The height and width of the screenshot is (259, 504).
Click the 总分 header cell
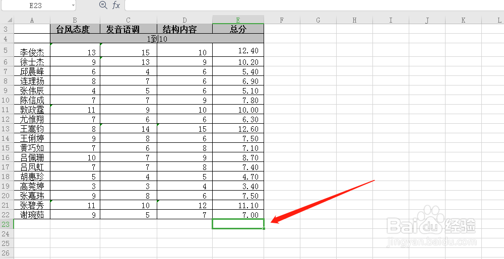[x=238, y=29]
